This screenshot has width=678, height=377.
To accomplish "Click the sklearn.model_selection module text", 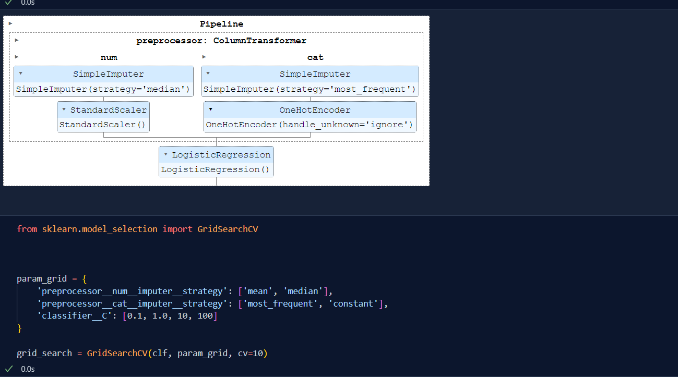I will [100, 229].
